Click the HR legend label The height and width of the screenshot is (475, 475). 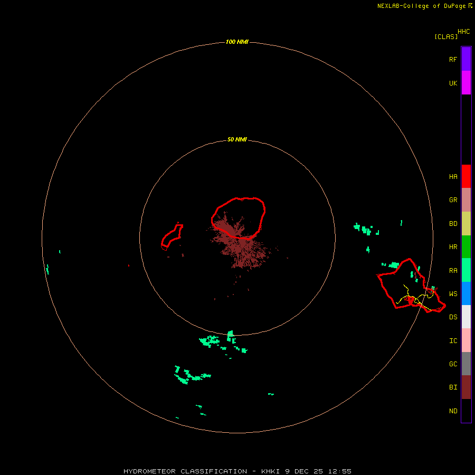[453, 247]
